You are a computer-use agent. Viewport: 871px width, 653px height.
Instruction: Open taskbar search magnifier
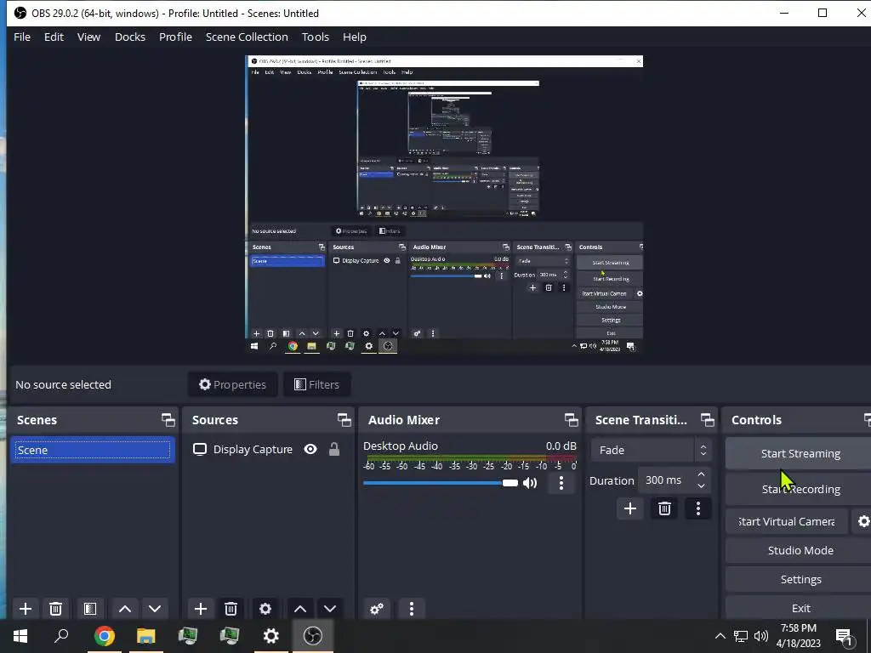coord(61,636)
